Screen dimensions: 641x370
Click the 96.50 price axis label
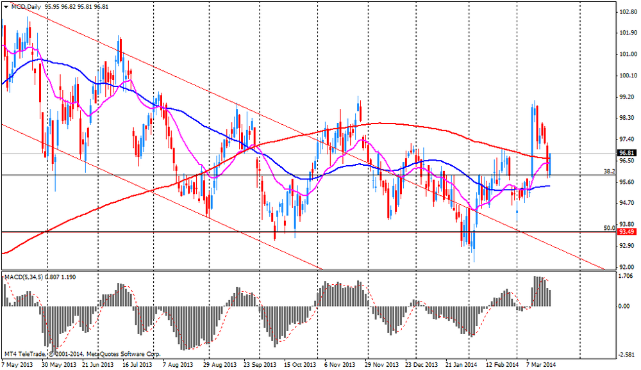pos(628,161)
